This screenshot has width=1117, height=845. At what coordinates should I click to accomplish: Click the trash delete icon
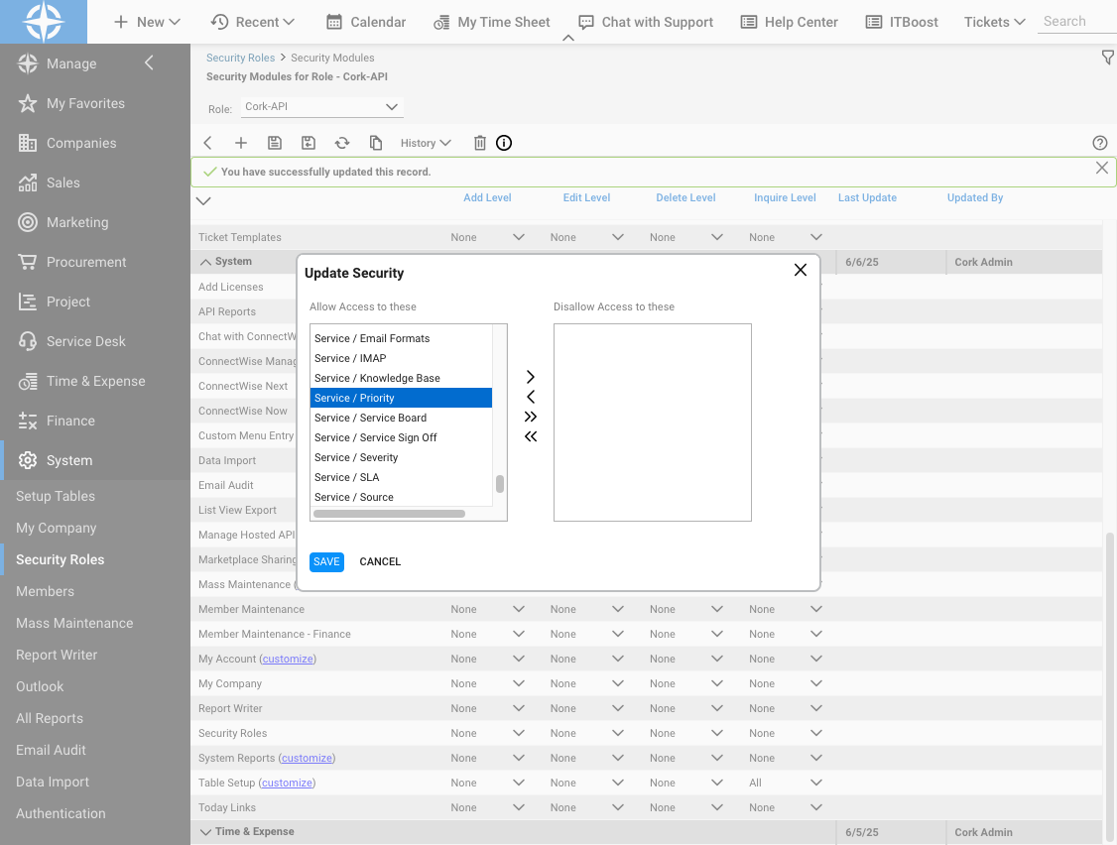pyautogui.click(x=479, y=143)
